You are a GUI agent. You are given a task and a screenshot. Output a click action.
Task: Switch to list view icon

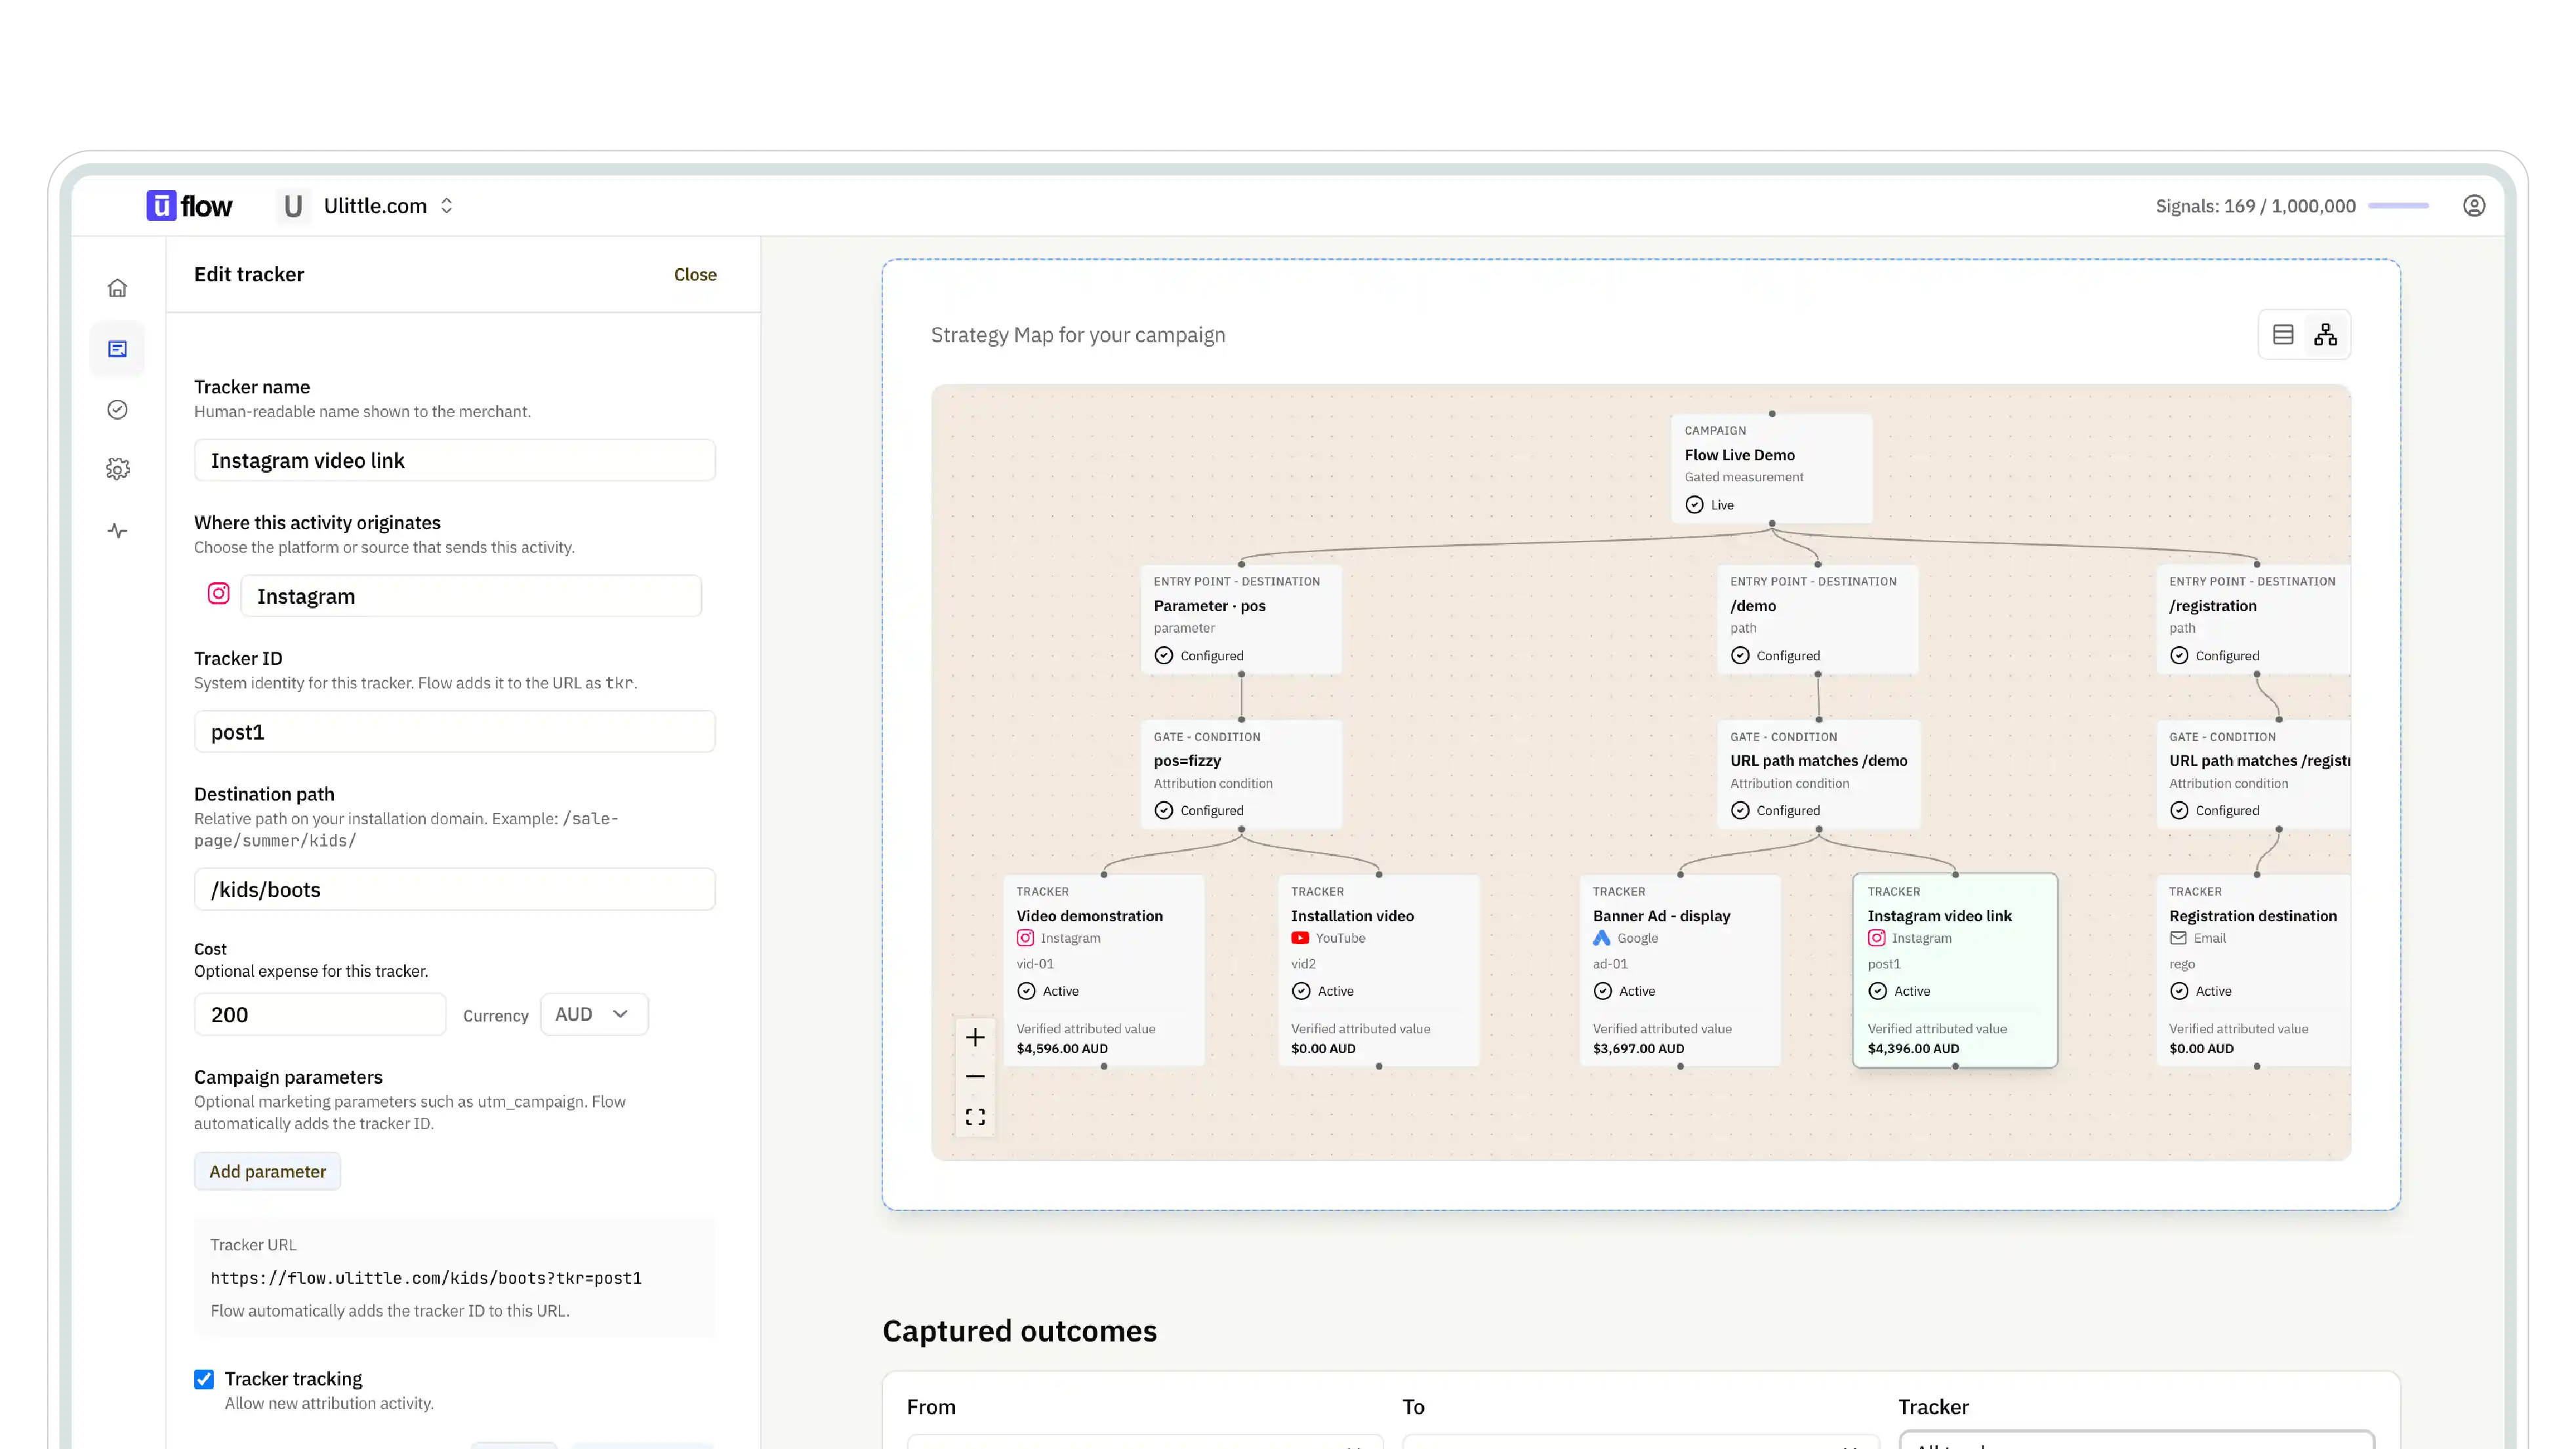(x=2283, y=335)
